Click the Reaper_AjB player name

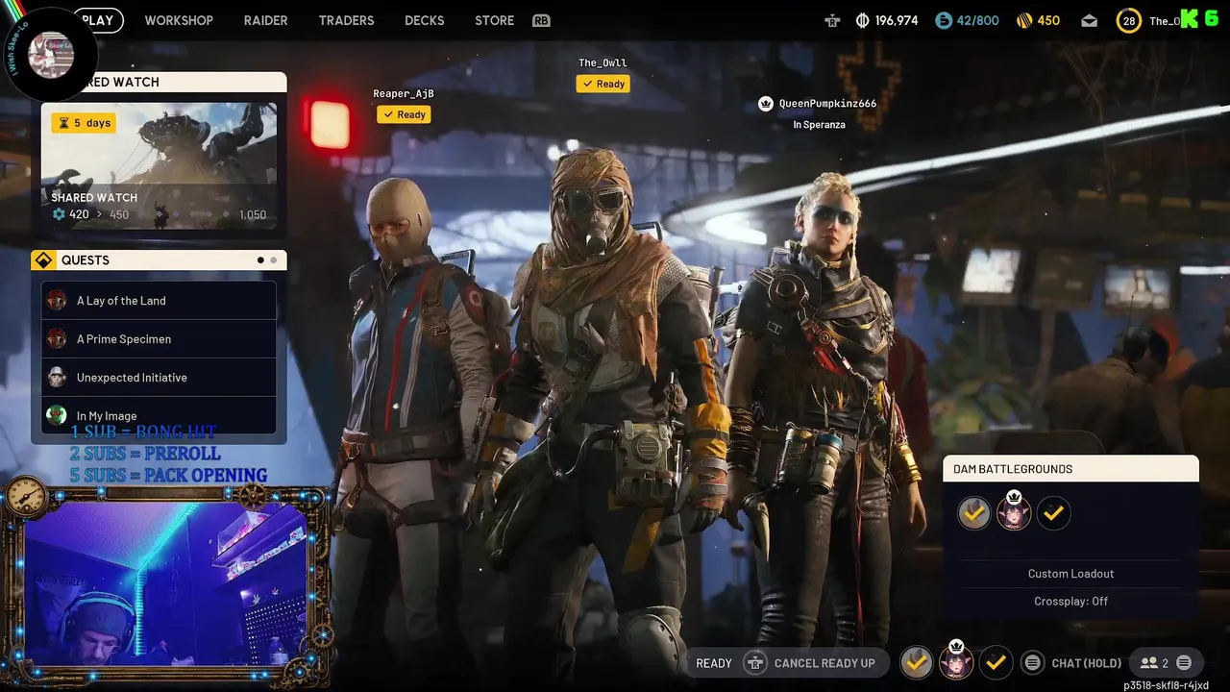point(404,93)
